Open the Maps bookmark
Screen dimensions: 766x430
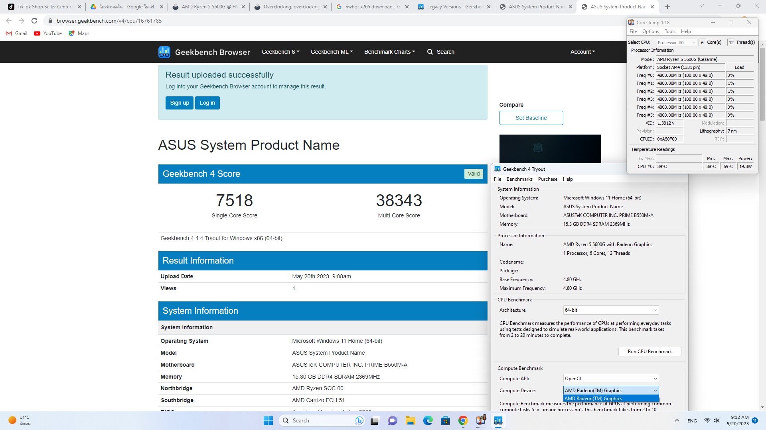[x=79, y=33]
